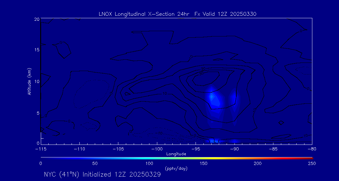Viewport: 339px width, 181px height.
Task: Click the plot title starting with LNOX Longitudinal X-Section
Action: [x=177, y=14]
